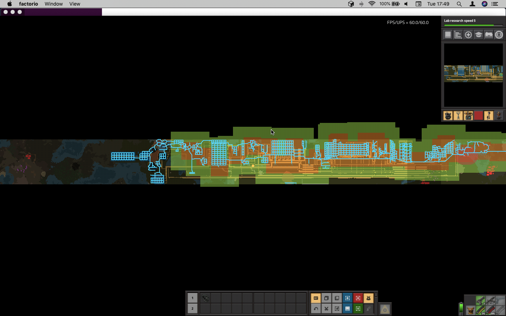Switch to quickbar row number 2
The height and width of the screenshot is (316, 506).
[x=192, y=309]
